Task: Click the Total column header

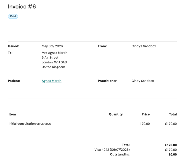Action: (173, 114)
